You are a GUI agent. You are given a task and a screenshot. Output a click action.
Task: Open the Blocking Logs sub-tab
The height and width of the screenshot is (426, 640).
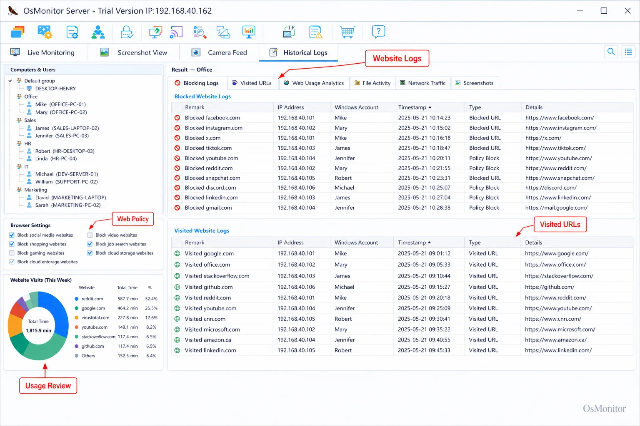[197, 83]
